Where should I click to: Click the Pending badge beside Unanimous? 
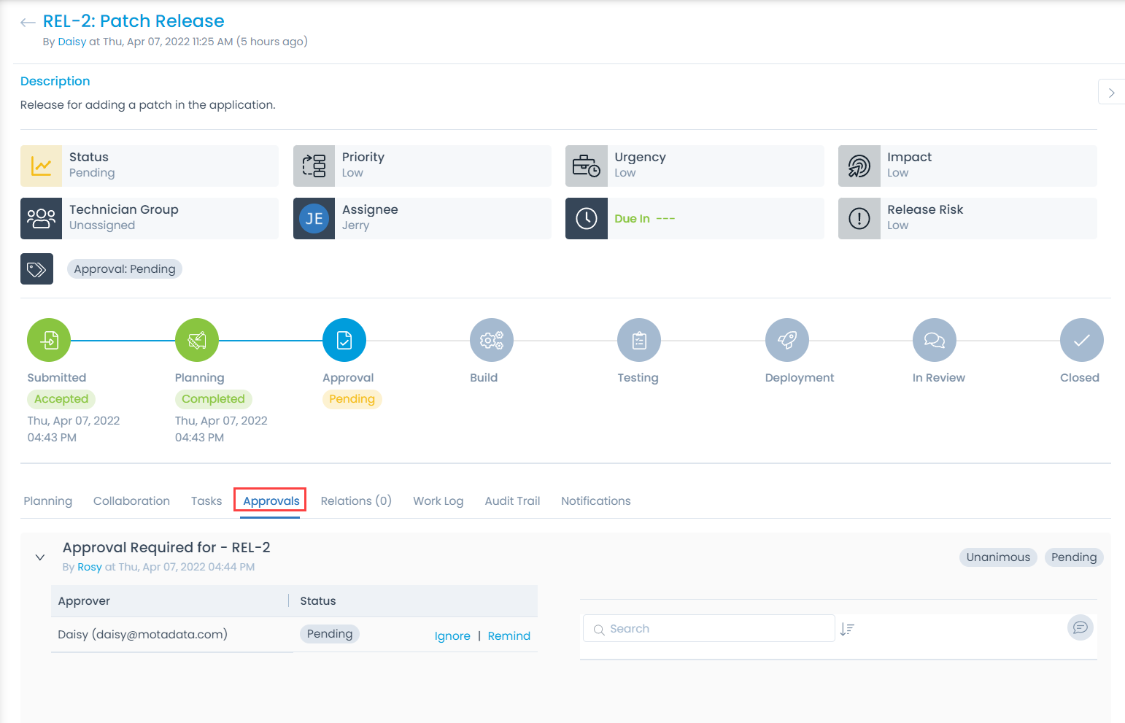(x=1074, y=557)
